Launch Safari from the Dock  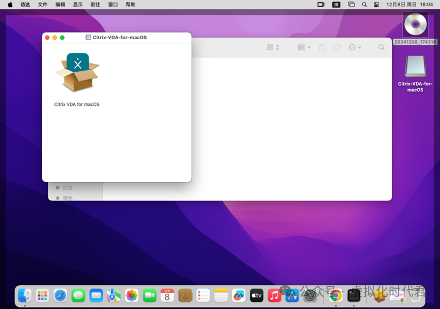[x=61, y=296]
